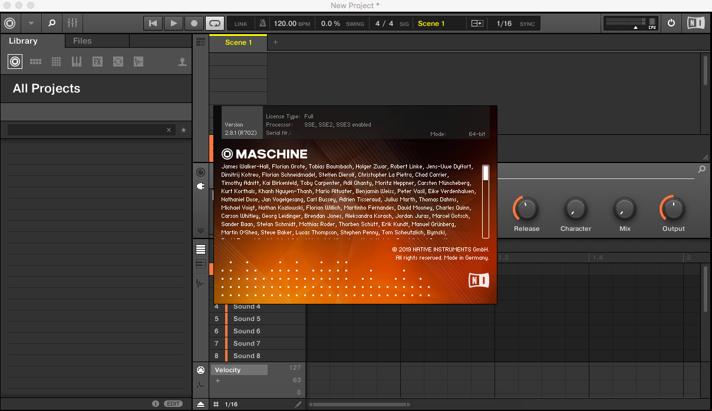712x411 pixels.
Task: Collapse the control lane with the triangle
Action: point(200,404)
